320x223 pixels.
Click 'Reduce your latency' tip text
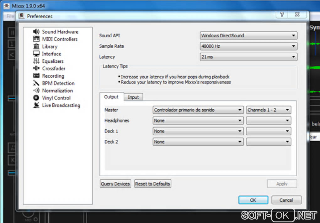176,82
